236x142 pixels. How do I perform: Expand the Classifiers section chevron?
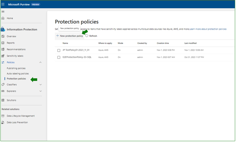pyautogui.click(x=41, y=85)
